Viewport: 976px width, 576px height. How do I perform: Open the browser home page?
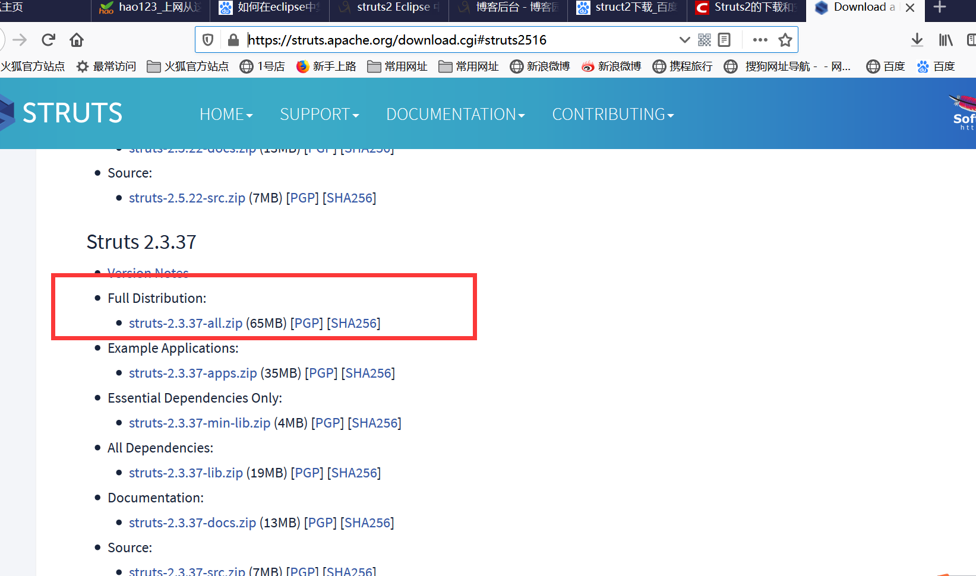(x=77, y=40)
